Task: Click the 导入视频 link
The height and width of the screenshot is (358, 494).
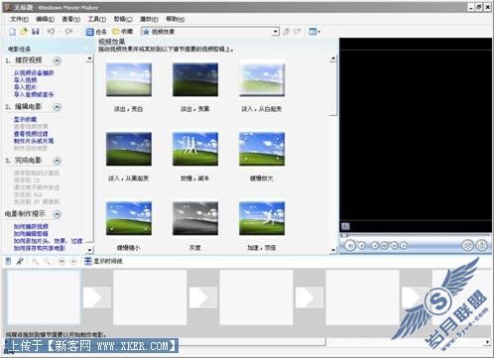Action: tap(25, 80)
